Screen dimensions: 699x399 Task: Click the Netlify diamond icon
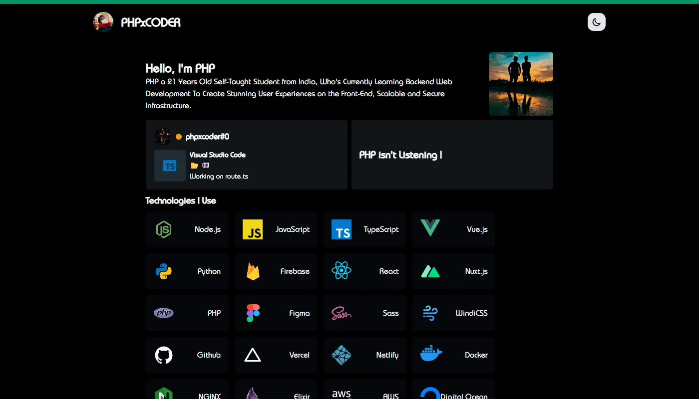click(x=342, y=355)
